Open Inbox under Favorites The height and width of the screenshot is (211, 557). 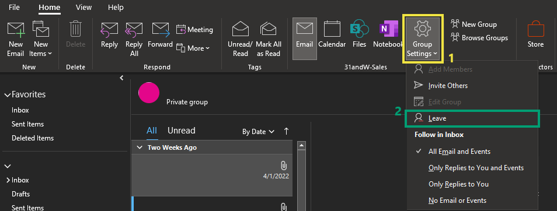20,110
